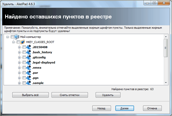
Task: Expand the .sample registry entry
Action: (x=19, y=83)
